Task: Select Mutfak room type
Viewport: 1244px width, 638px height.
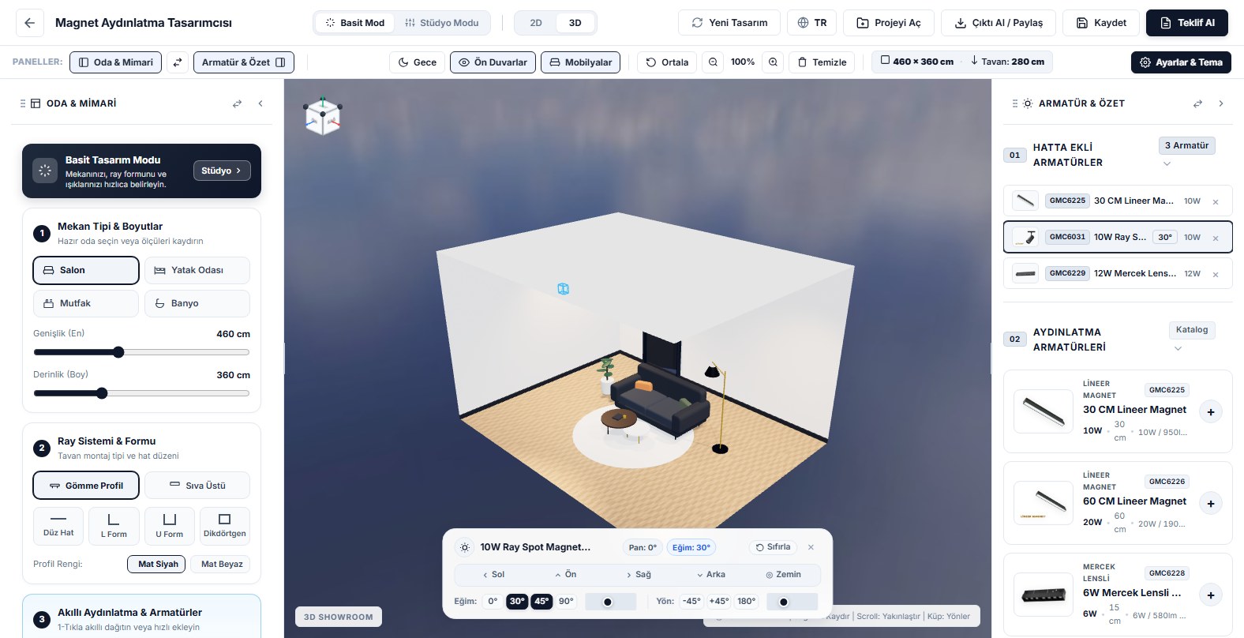Action: point(86,303)
